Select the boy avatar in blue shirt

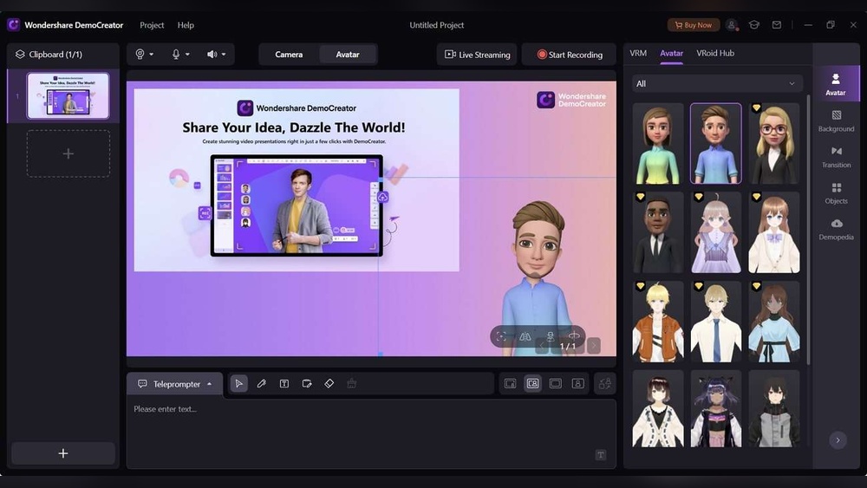[716, 143]
